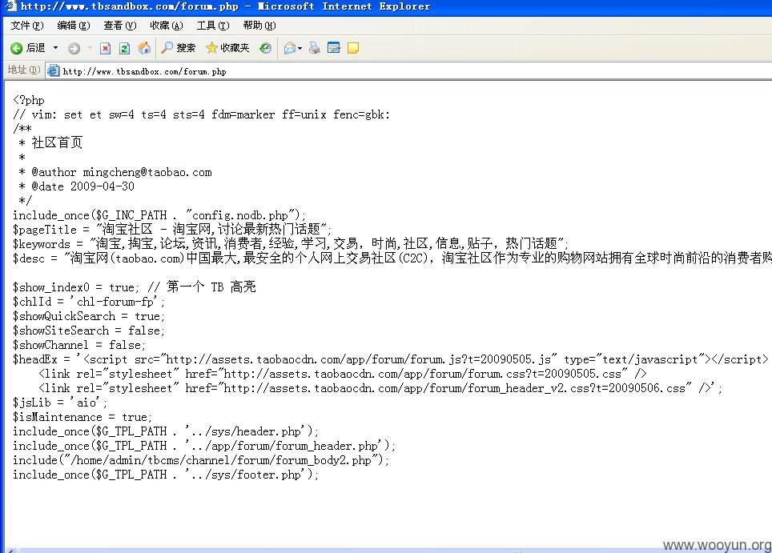The image size is (772, 553).
Task: Click the "<?php" opening line
Action: pos(29,100)
